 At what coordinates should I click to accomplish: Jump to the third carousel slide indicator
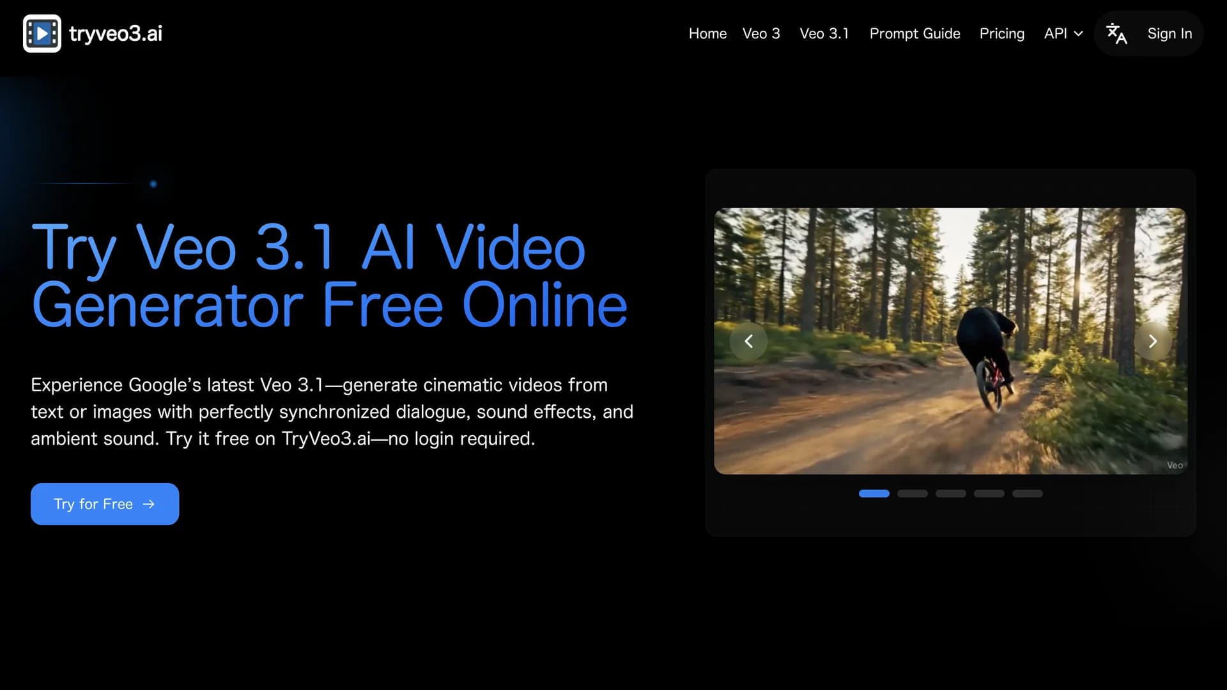[950, 493]
